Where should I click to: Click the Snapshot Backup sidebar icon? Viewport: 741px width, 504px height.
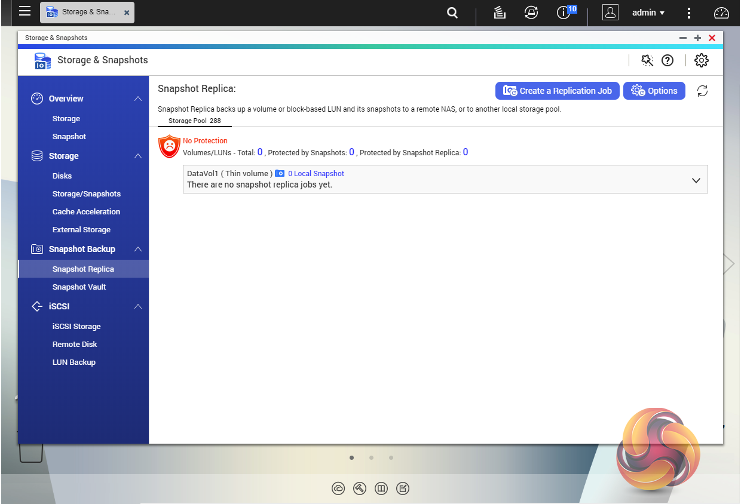click(37, 249)
